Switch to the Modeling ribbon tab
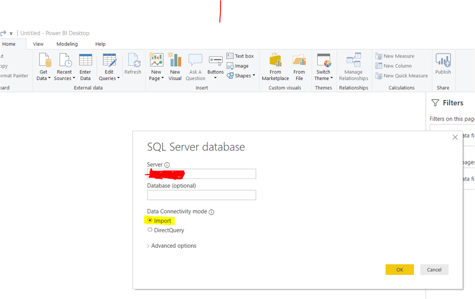The height and width of the screenshot is (299, 475). (x=67, y=43)
